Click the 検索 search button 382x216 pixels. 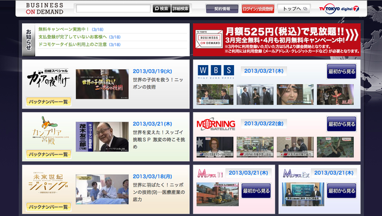point(162,8)
